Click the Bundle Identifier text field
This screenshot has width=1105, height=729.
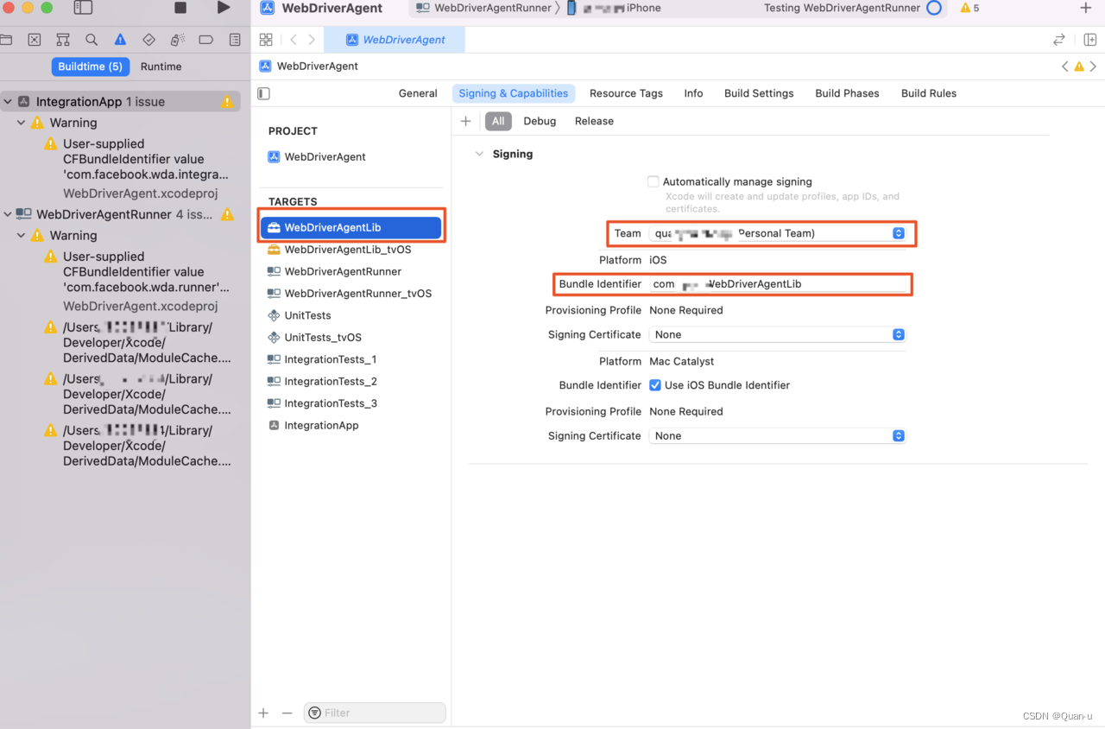point(779,284)
